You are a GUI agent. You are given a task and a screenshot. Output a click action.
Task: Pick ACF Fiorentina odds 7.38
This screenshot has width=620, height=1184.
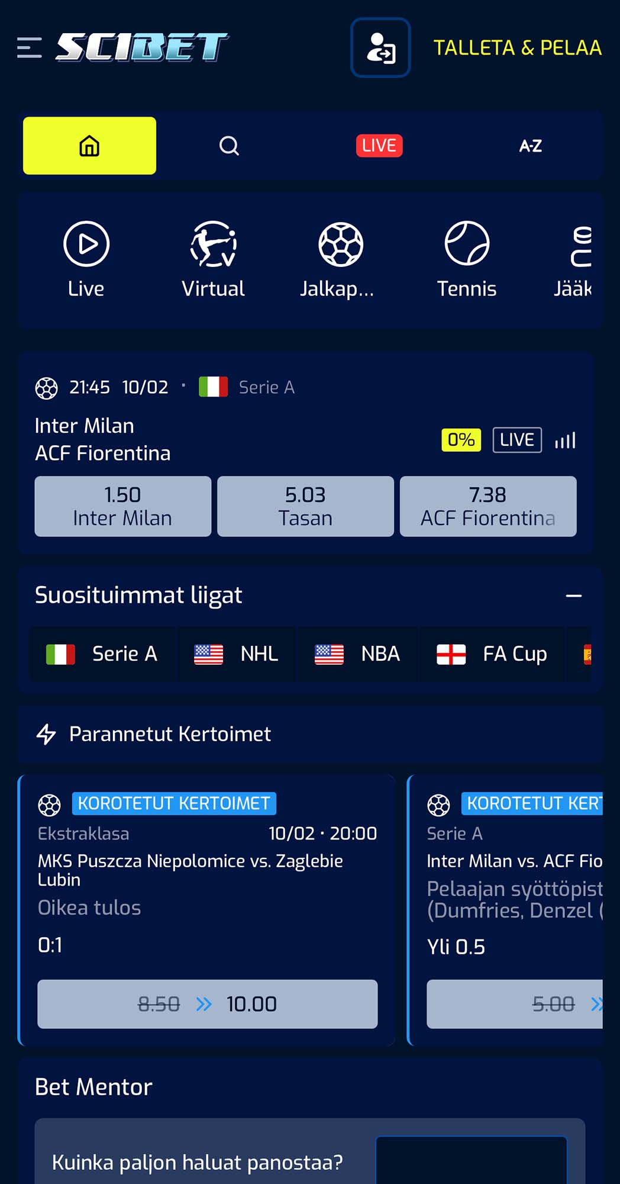click(x=488, y=506)
